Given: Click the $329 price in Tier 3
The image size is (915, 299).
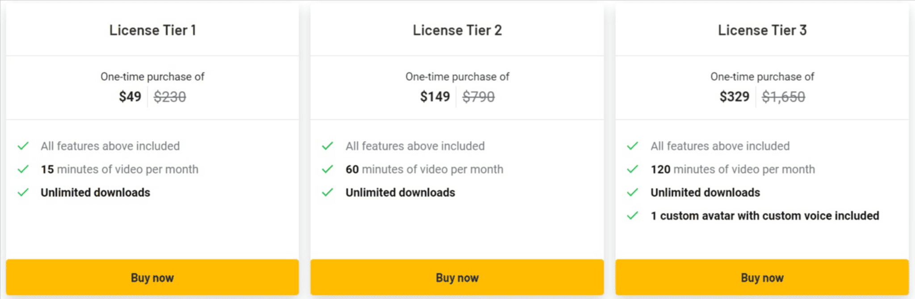Looking at the screenshot, I should click(735, 96).
